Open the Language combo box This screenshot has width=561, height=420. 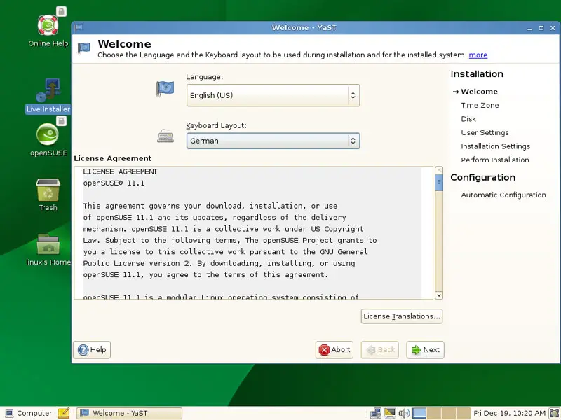tap(273, 95)
